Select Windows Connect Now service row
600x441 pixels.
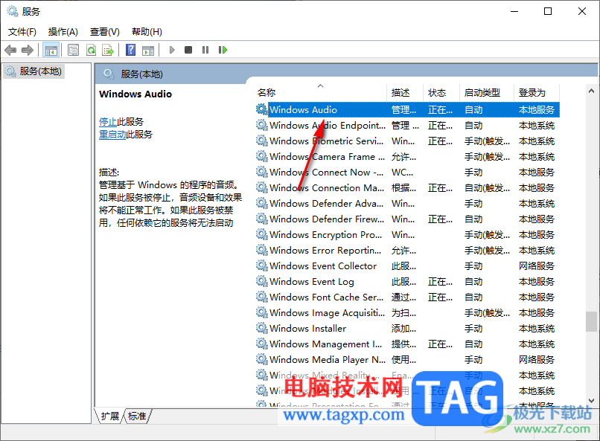pos(407,173)
